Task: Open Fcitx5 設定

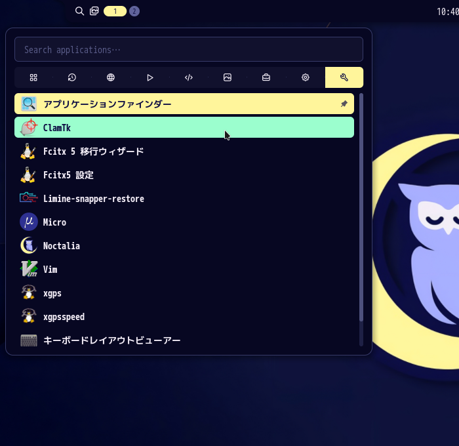Action: coord(184,175)
